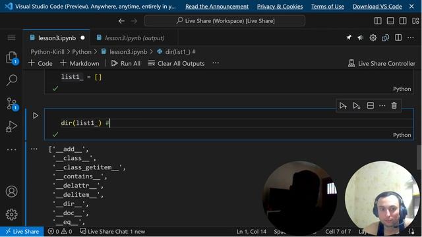Click Clear All Outputs

176,63
